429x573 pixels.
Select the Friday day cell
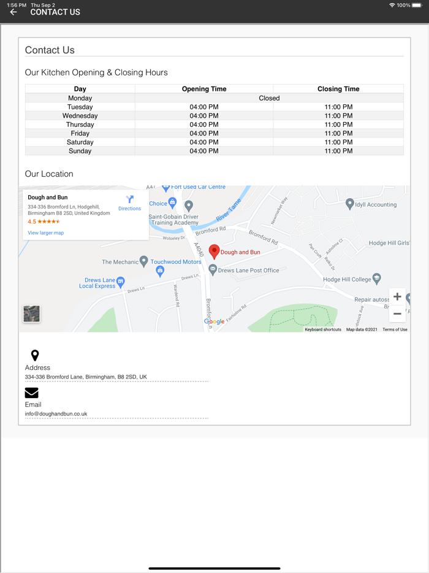pos(80,133)
